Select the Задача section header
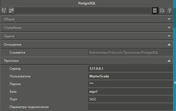This screenshot has height=111, width=176. click(87, 36)
